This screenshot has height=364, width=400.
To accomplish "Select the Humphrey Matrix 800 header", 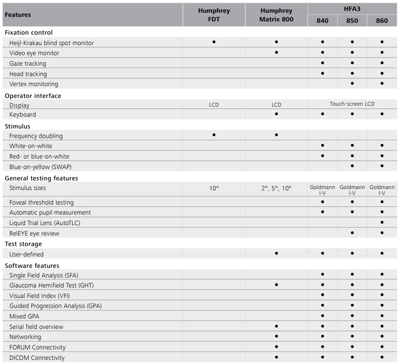I will 276,15.
